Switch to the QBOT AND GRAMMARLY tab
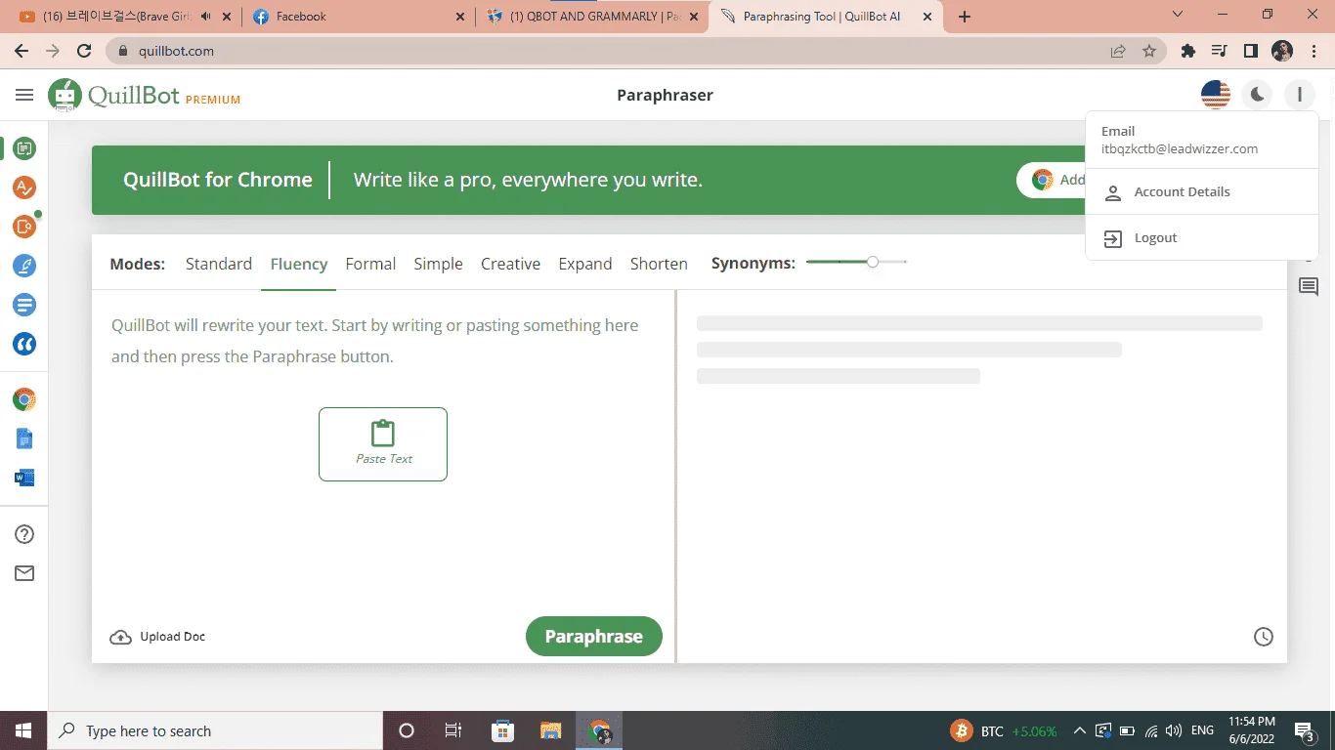 tap(593, 17)
